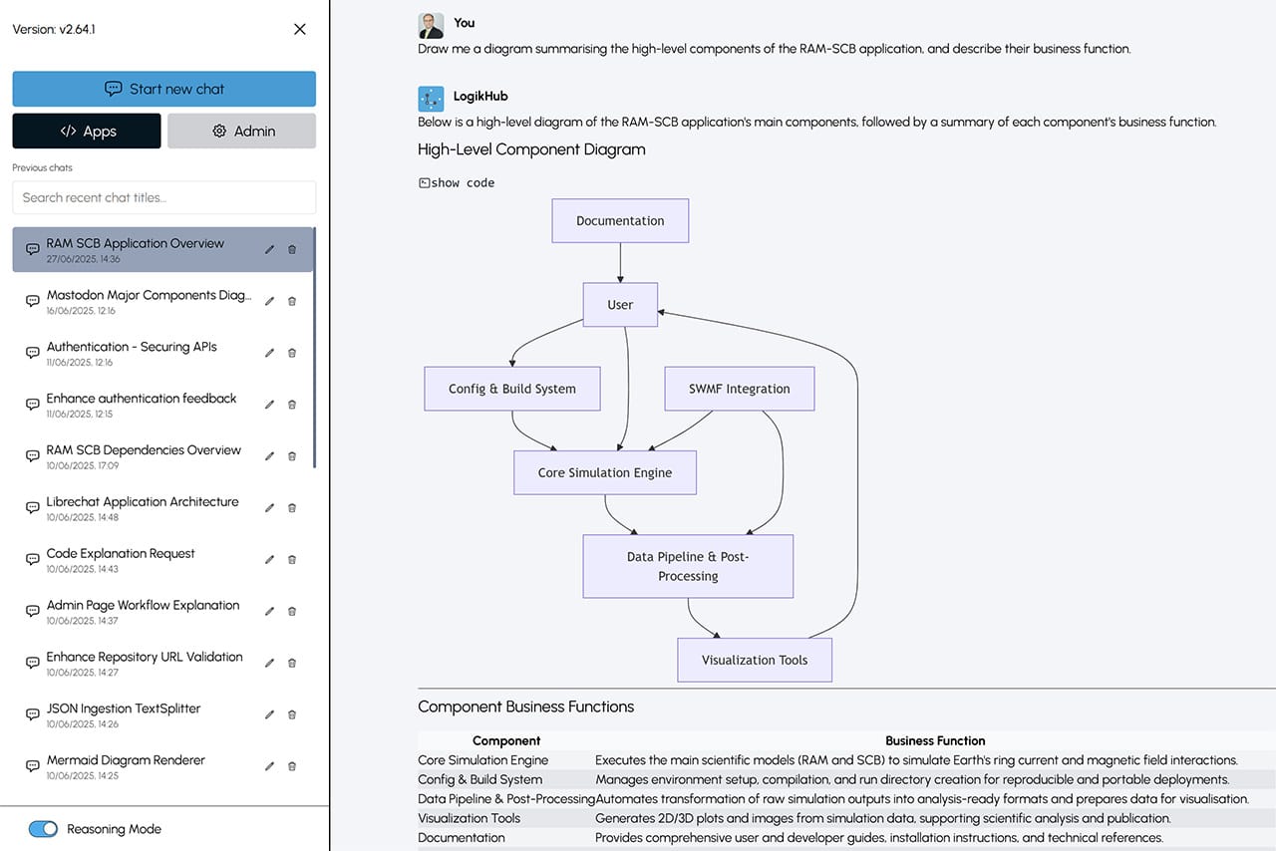
Task: Delete the Mastodon Major Components chat
Action: (x=292, y=301)
